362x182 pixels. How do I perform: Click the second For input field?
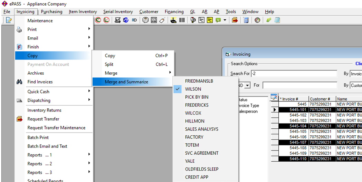pos(300,85)
